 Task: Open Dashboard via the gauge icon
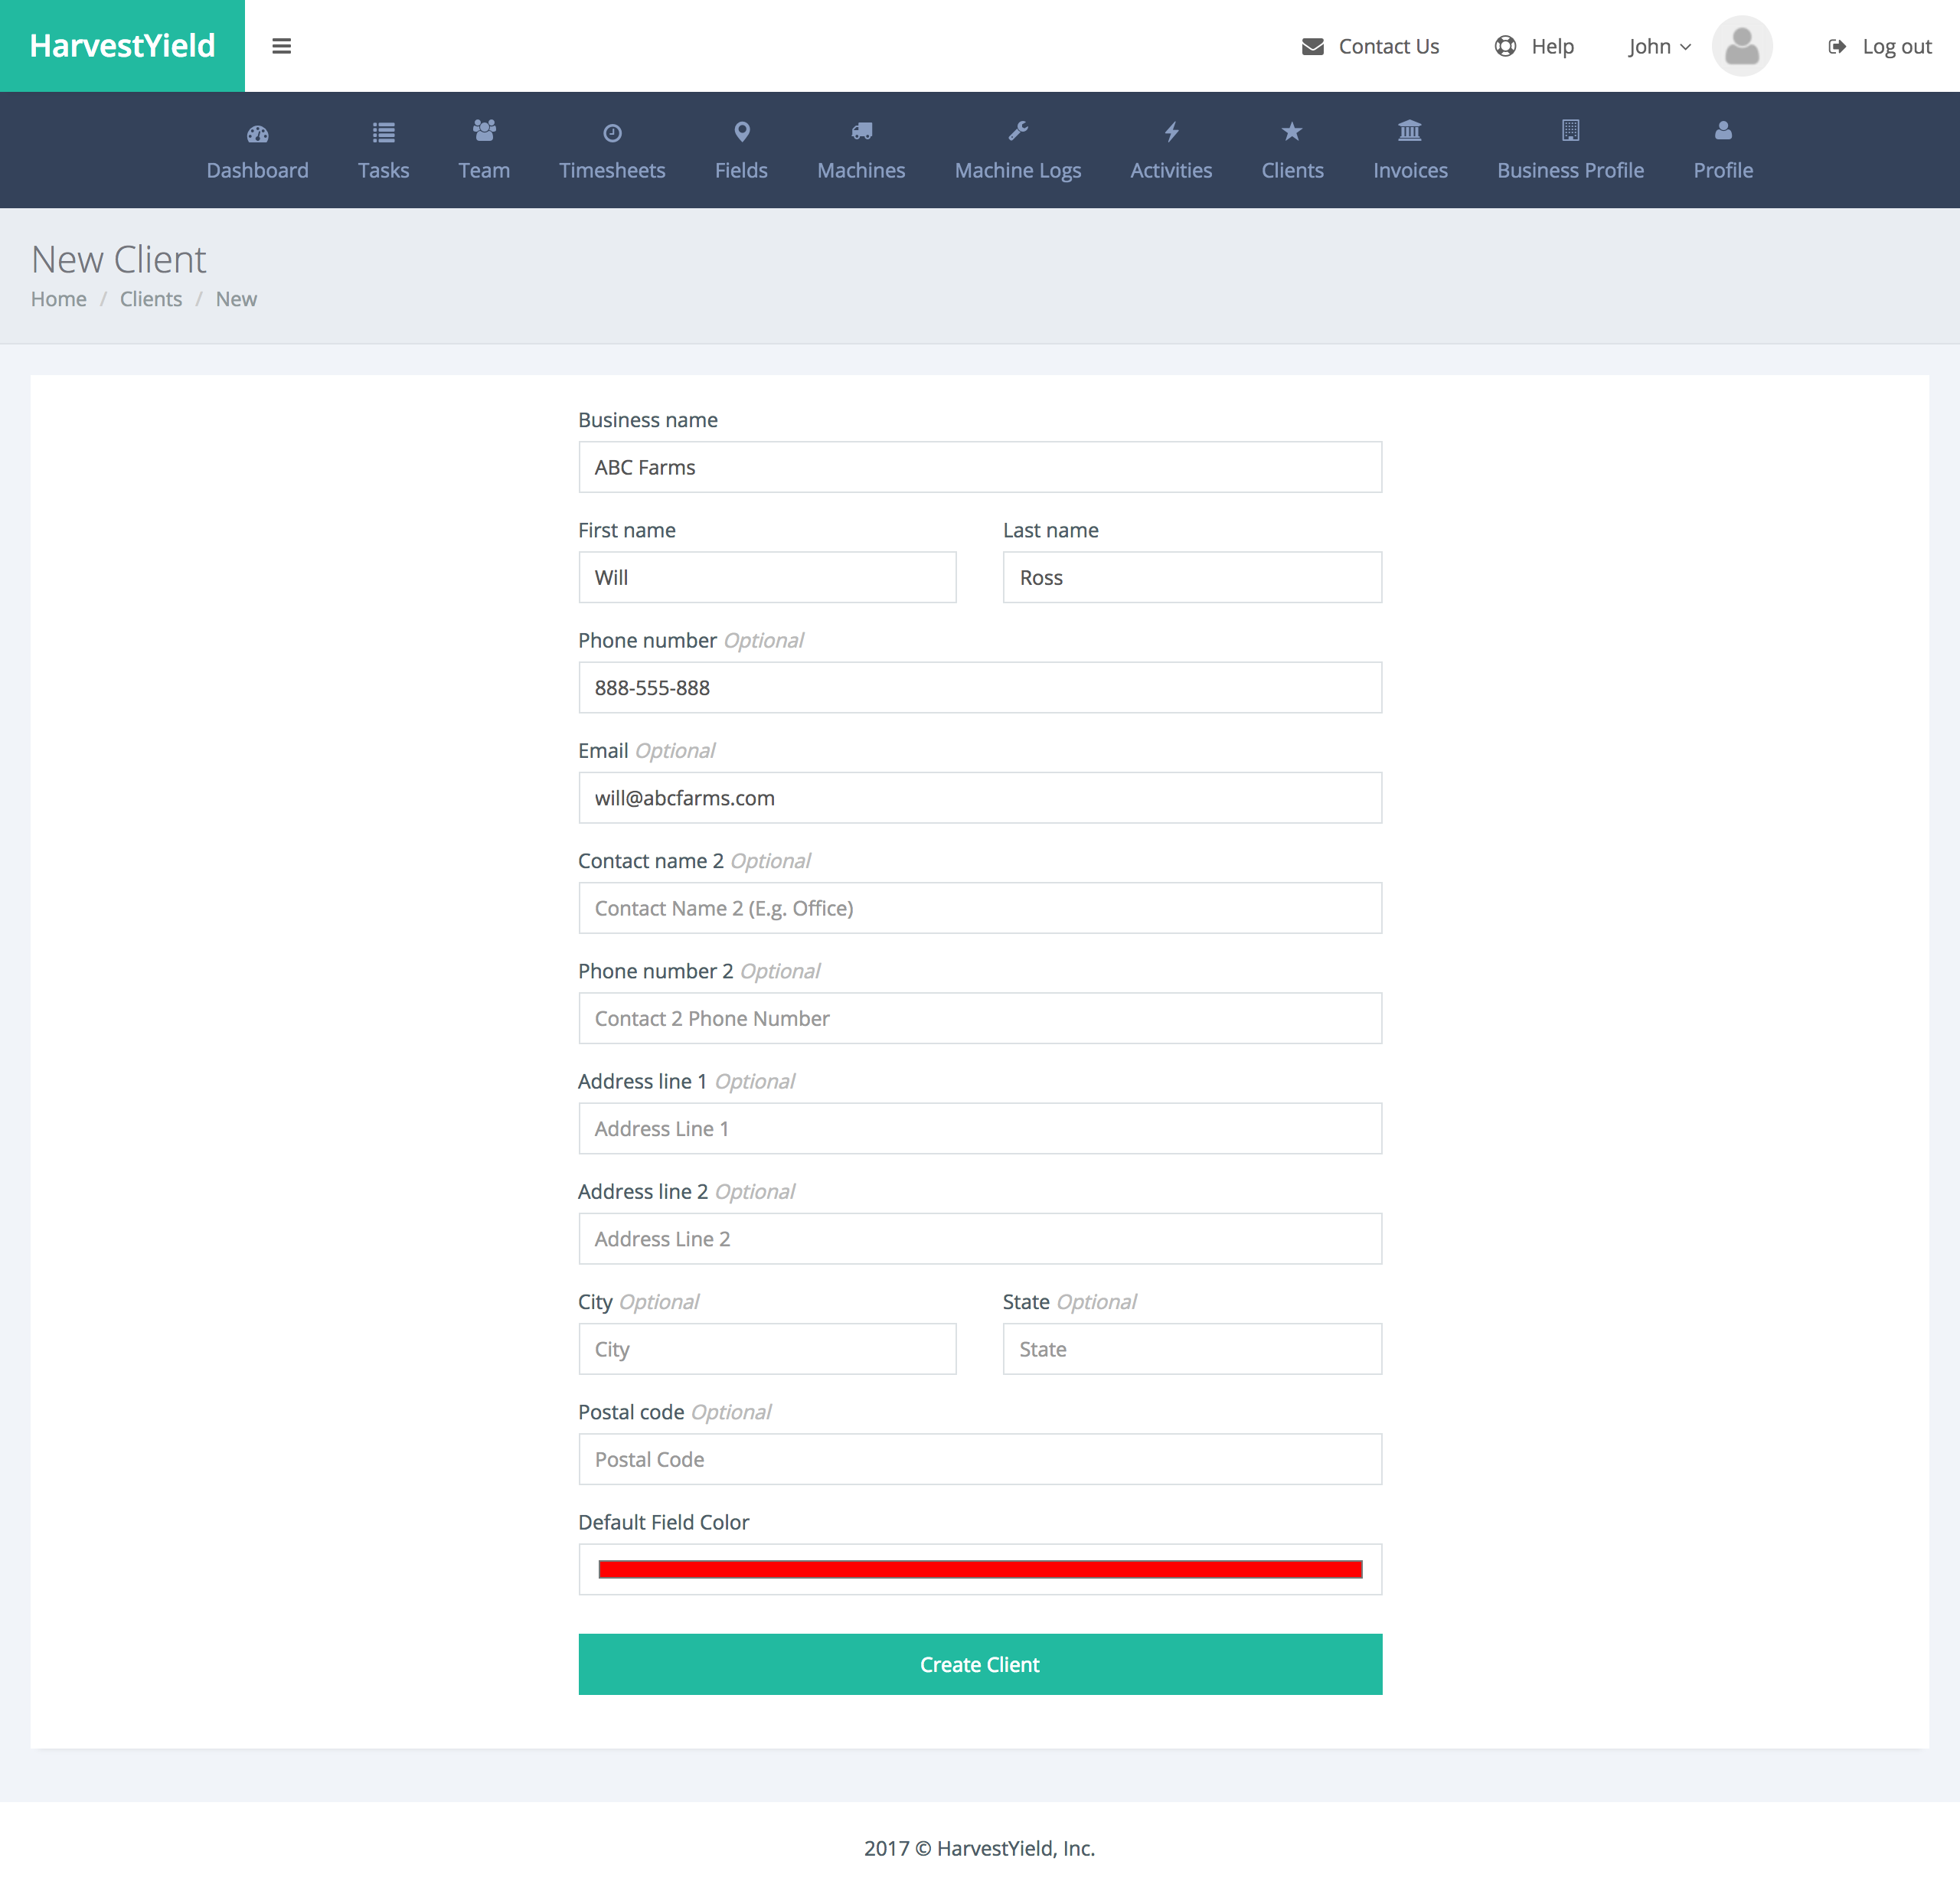click(257, 133)
